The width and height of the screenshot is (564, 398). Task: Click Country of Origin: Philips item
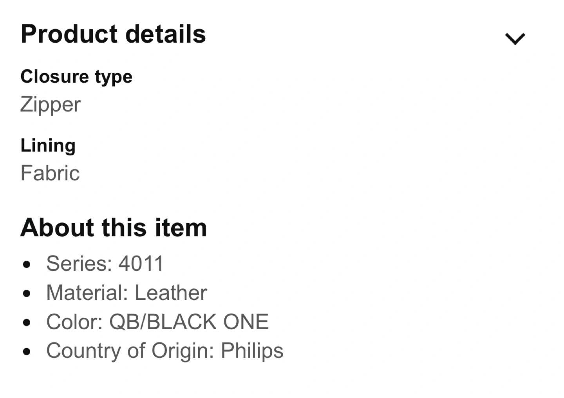(164, 351)
